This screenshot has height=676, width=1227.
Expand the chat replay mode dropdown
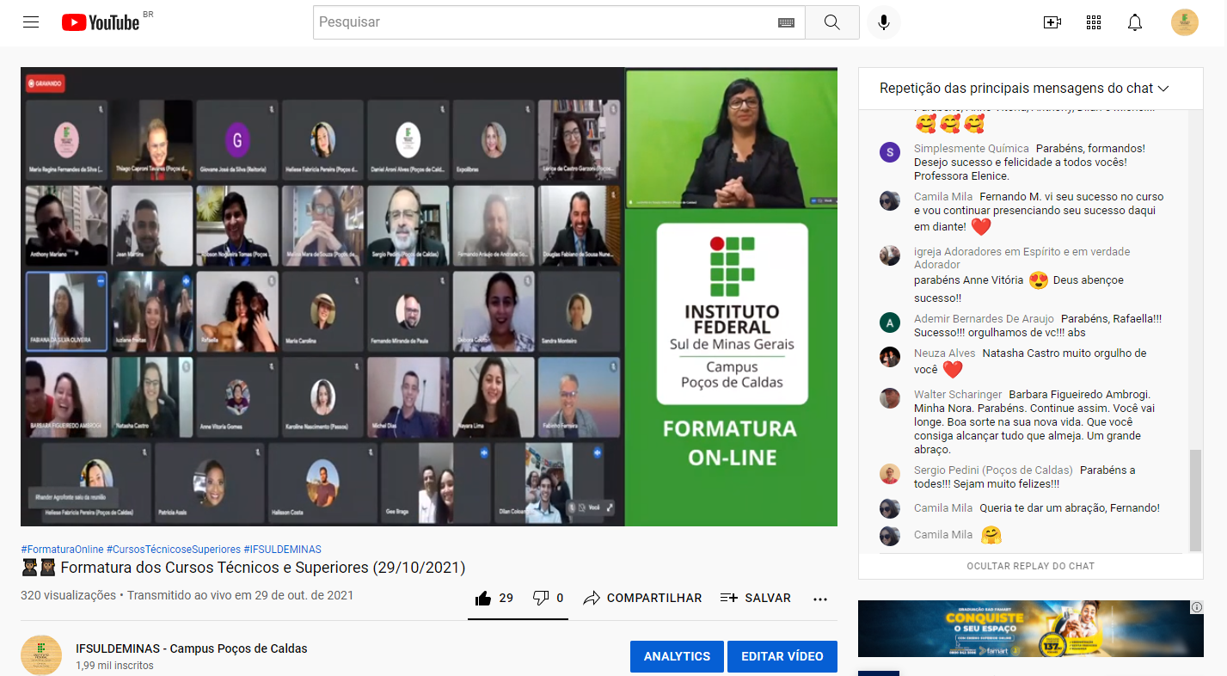(1024, 89)
